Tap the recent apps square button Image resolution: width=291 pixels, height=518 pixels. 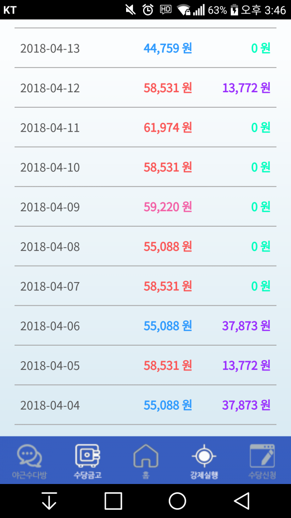(x=113, y=501)
